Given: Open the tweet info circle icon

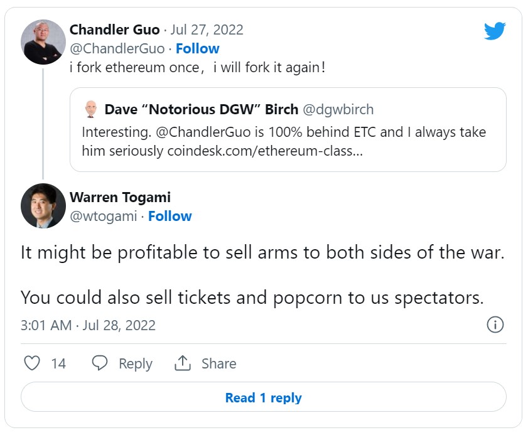Looking at the screenshot, I should pos(495,325).
